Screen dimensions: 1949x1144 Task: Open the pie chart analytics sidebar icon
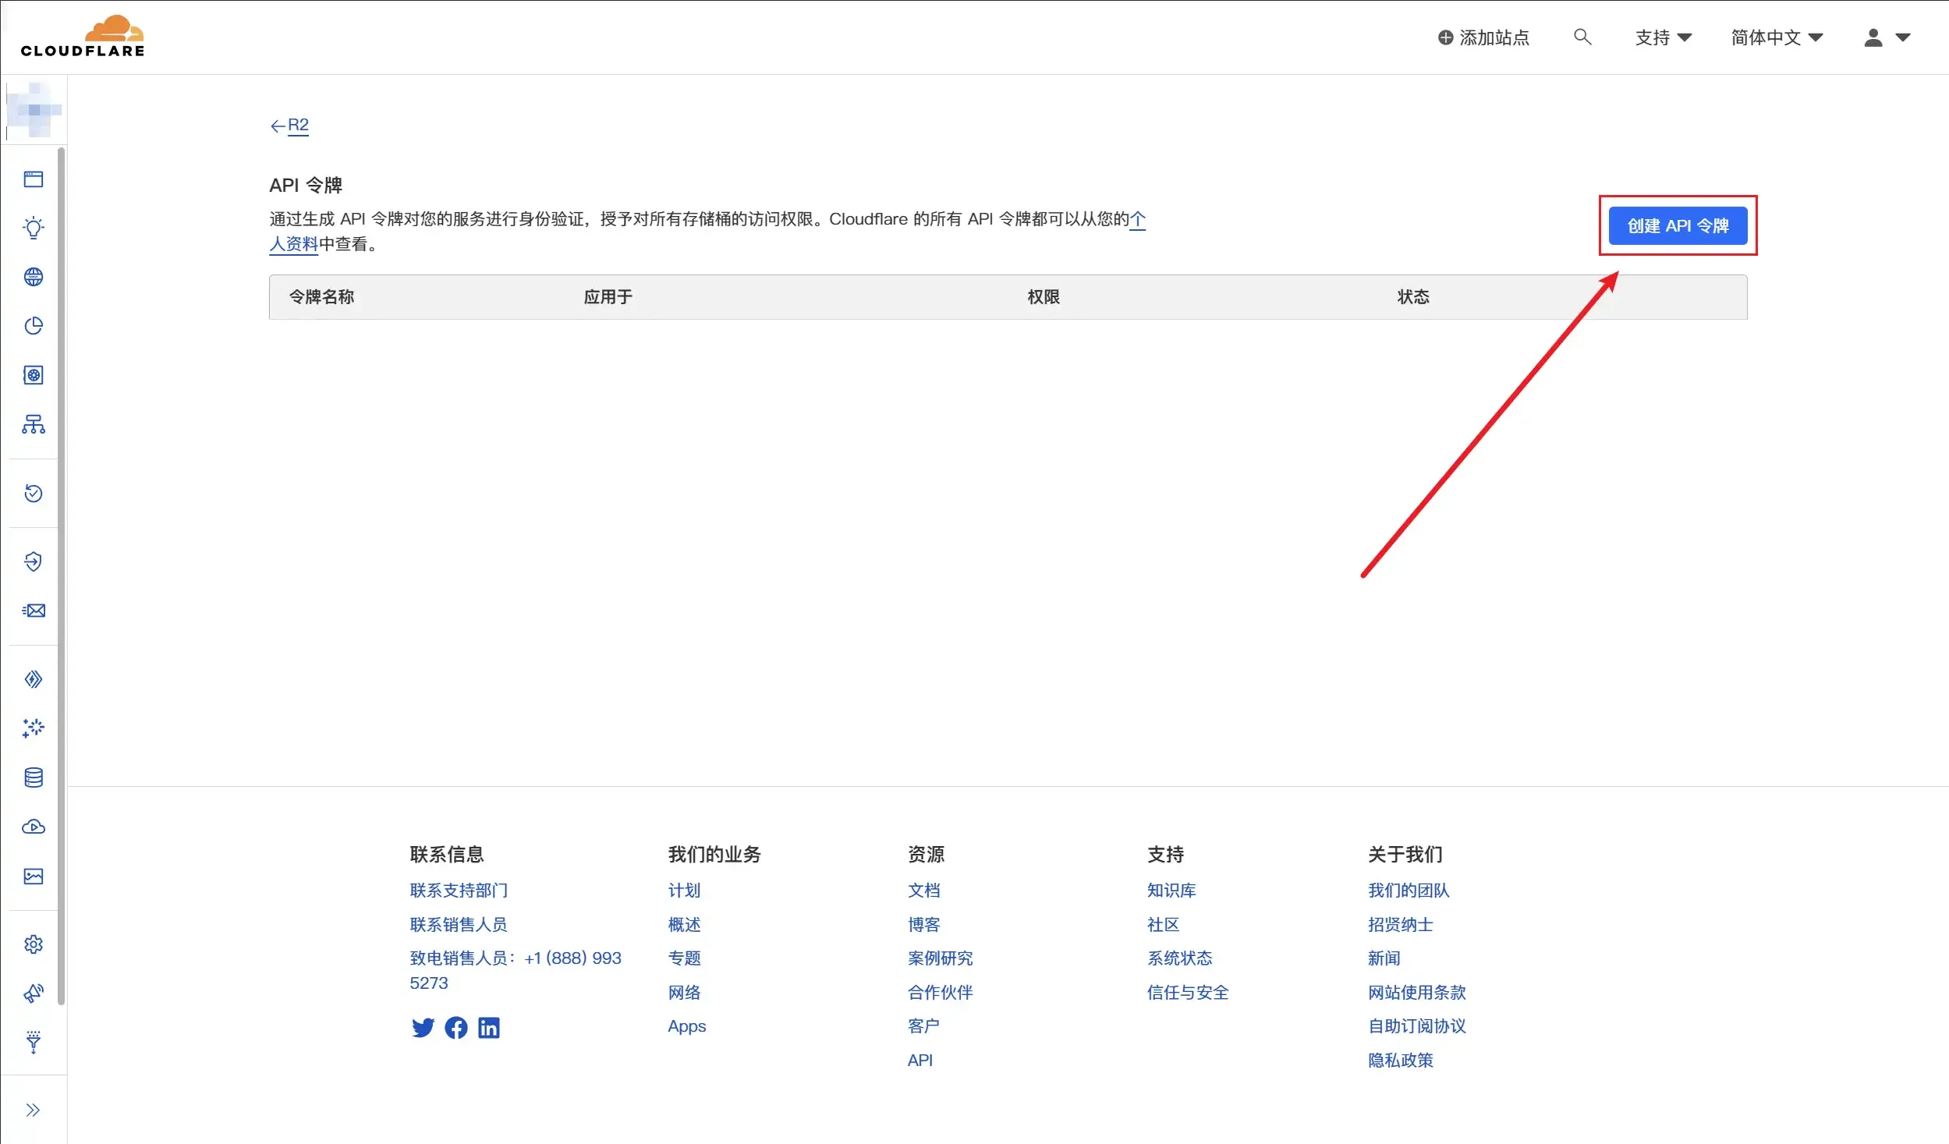(34, 326)
